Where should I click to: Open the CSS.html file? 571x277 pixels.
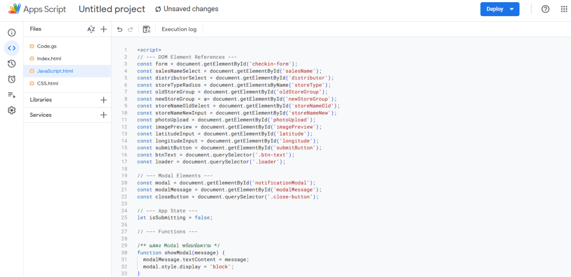point(47,83)
